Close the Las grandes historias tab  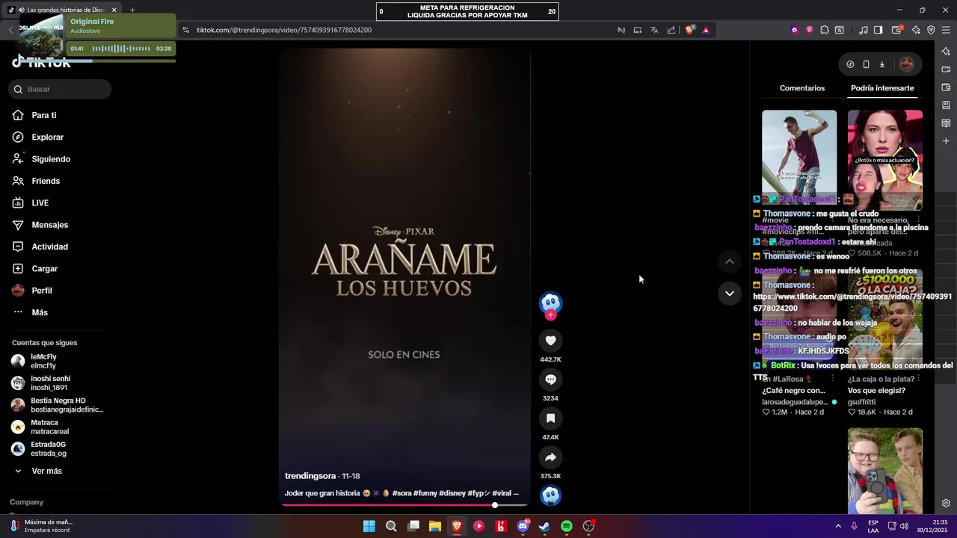(114, 10)
